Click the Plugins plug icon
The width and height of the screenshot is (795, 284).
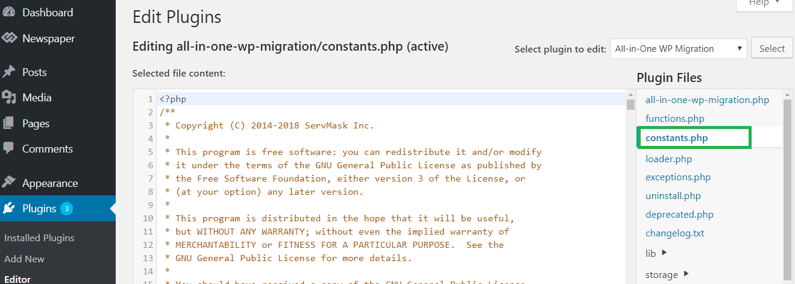pos(9,209)
